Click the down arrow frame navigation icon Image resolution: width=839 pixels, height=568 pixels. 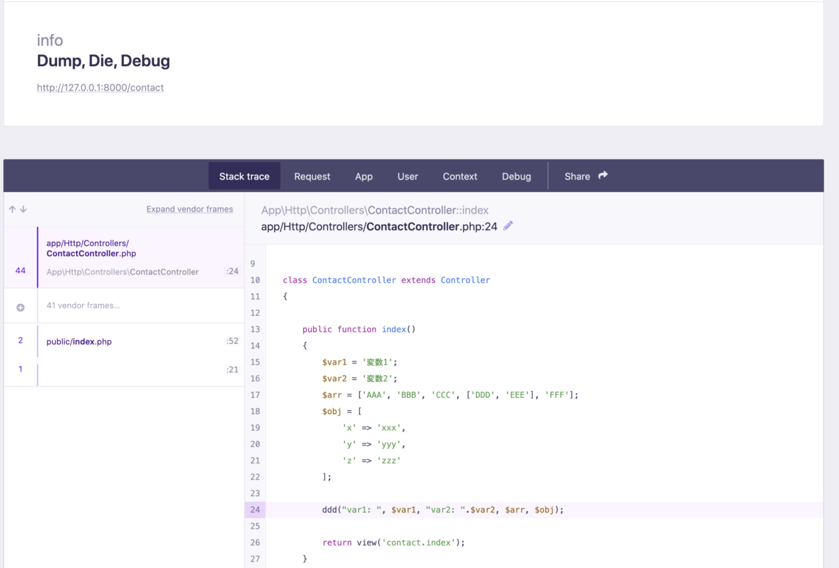click(x=24, y=210)
